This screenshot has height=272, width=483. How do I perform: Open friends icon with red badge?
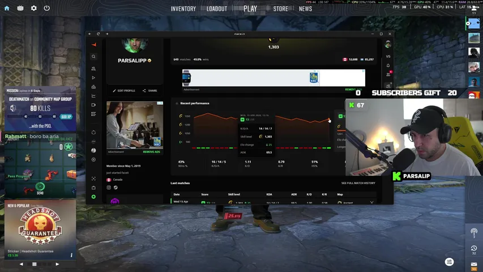click(388, 74)
